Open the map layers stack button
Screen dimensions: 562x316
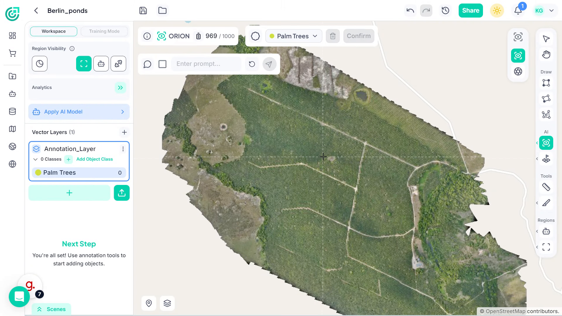167,303
